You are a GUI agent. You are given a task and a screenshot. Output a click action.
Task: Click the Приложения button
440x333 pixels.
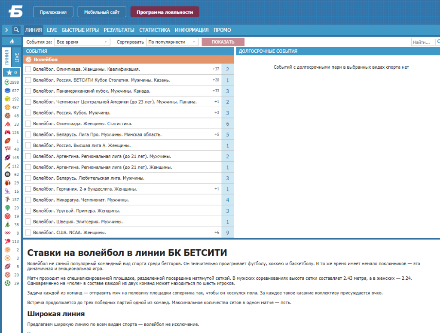click(53, 12)
